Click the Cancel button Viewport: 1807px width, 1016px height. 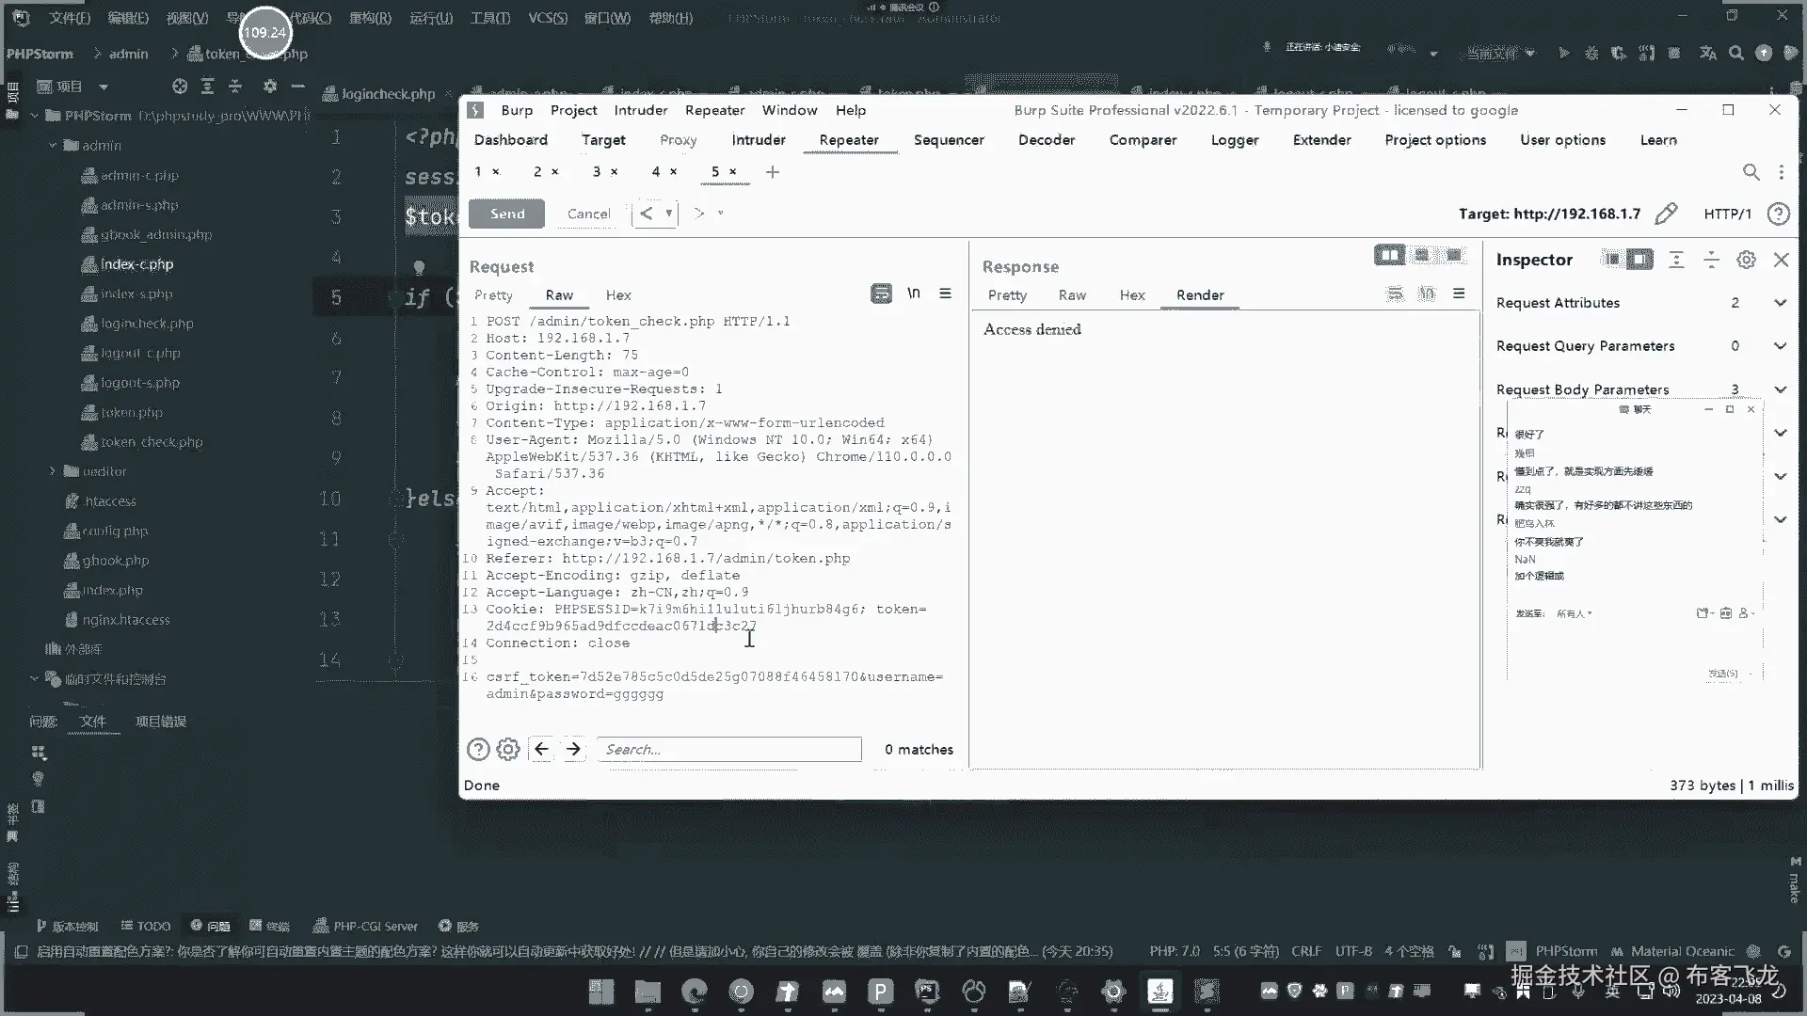click(588, 214)
